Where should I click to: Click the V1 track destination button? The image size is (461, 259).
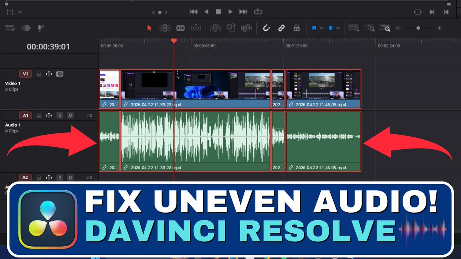[25, 74]
